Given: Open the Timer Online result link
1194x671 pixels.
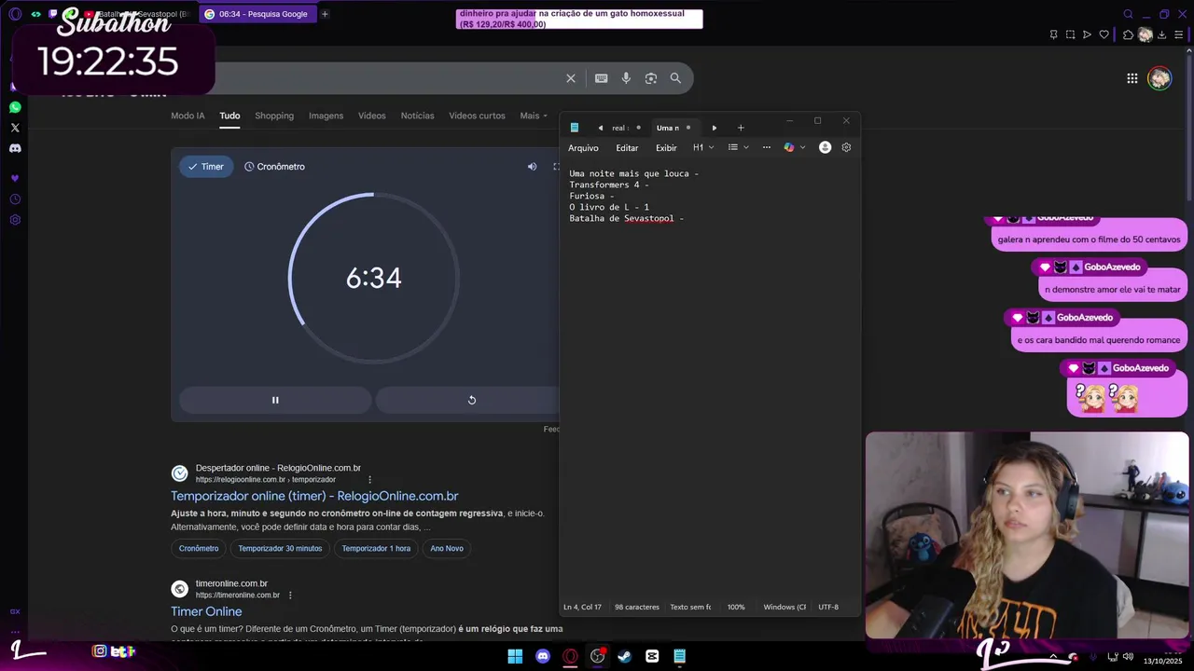Looking at the screenshot, I should pos(206,611).
